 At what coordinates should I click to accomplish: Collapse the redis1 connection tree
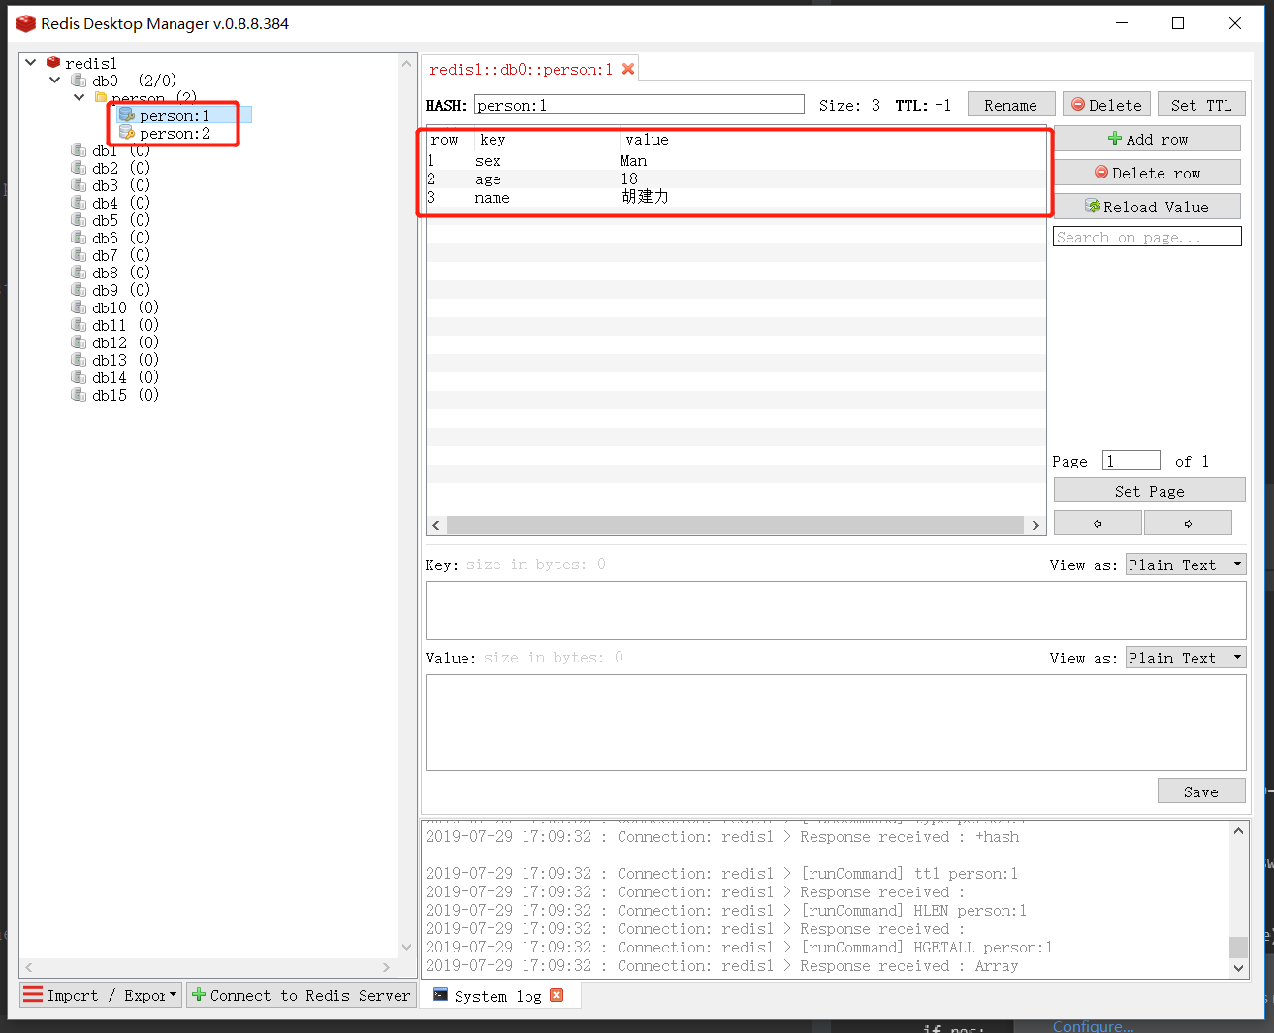pyautogui.click(x=31, y=63)
